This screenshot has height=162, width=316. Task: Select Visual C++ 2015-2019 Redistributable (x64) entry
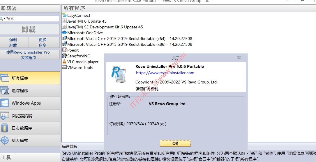coord(130,39)
